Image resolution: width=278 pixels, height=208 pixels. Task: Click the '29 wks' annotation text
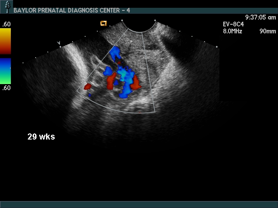[x=41, y=137]
